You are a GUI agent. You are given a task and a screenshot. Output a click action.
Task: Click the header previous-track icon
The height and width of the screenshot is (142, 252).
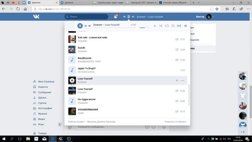click(x=124, y=17)
